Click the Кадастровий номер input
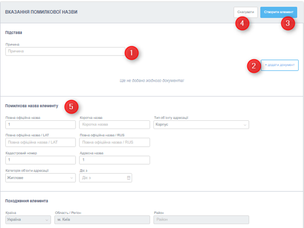 coord(40,160)
